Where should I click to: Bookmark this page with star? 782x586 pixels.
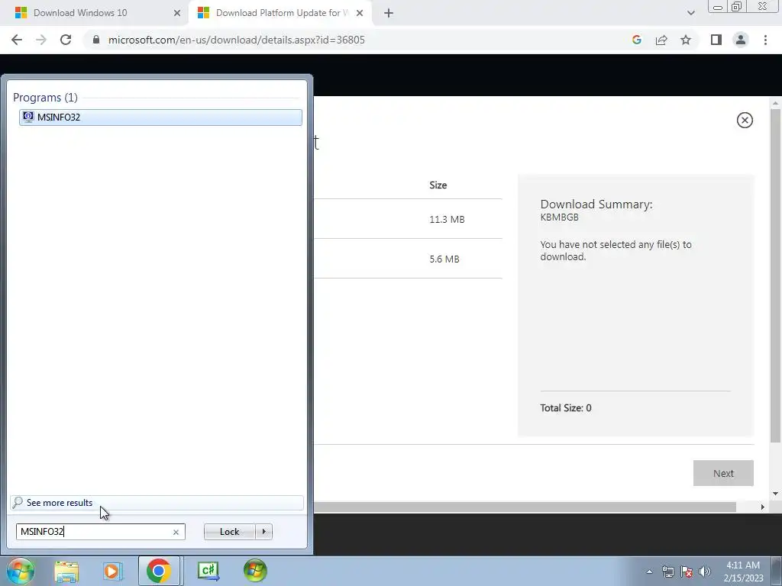686,40
